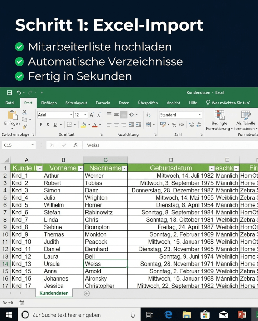Switch to the Seitenlayout ribbon tab
Screen dimensions: 258x321
pyautogui.click(x=76, y=103)
